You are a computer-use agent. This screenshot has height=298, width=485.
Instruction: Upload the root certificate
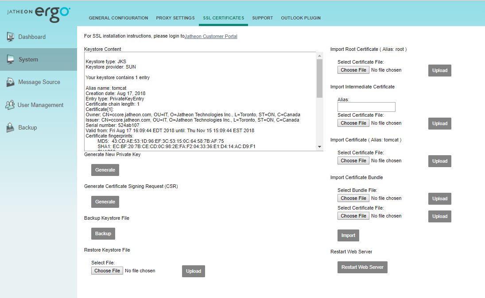click(x=439, y=70)
